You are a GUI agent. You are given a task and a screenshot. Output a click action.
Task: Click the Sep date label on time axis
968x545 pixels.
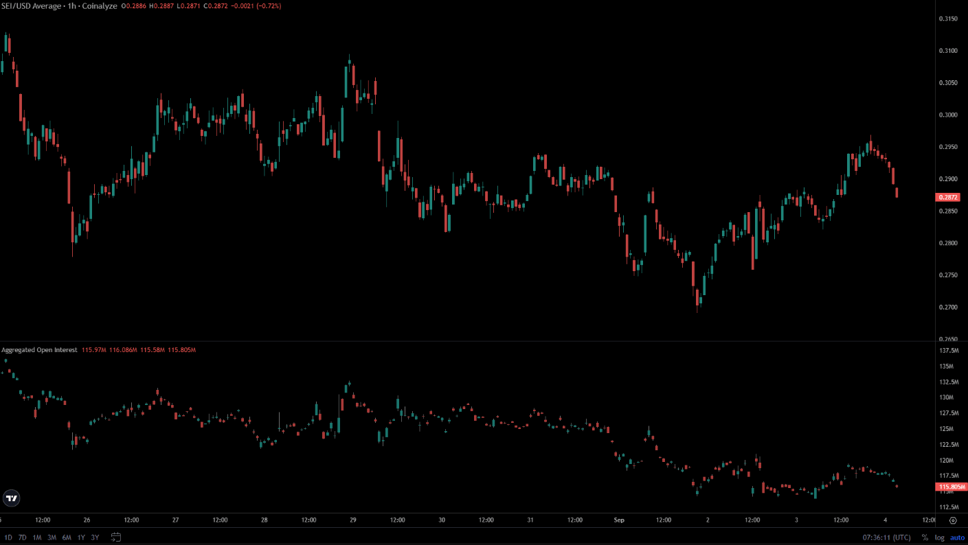619,520
